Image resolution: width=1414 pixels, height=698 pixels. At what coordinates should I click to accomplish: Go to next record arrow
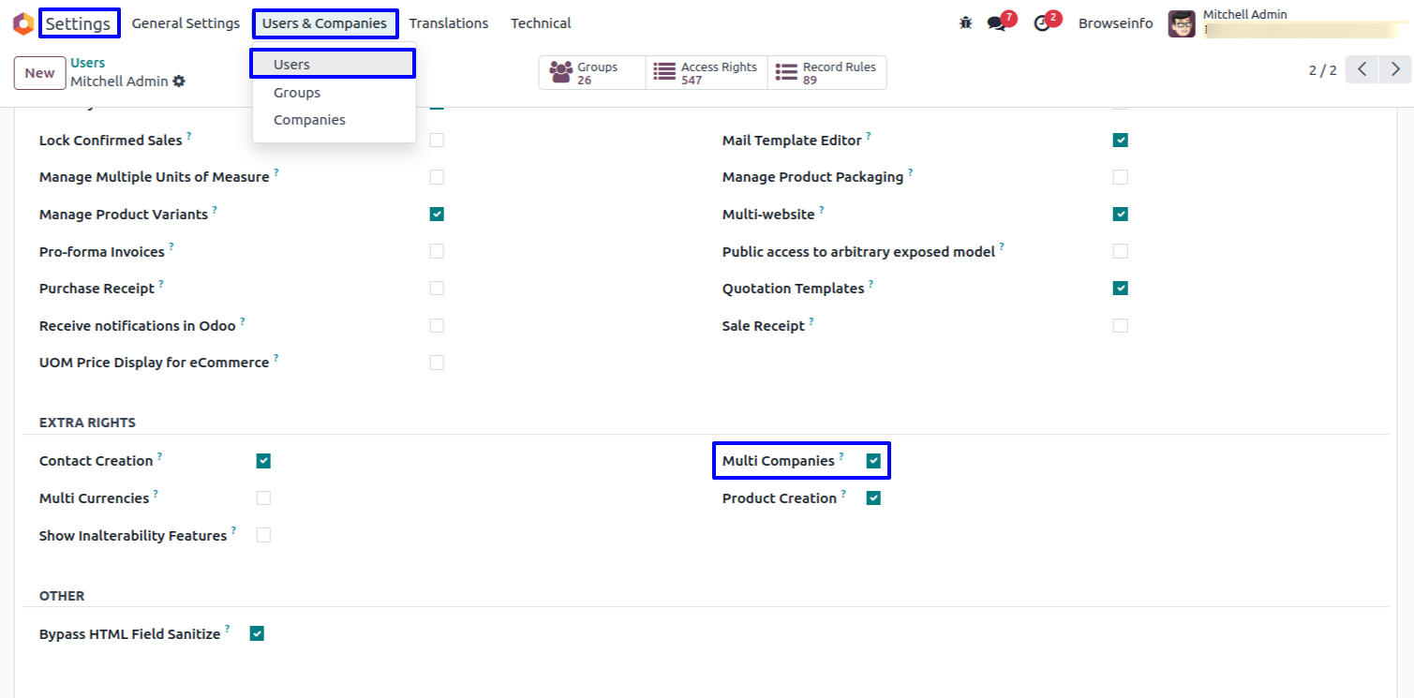coord(1395,69)
